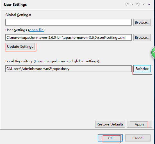The image size is (155, 144).
Task: Click the green floating badge icon
Action: pos(153,52)
